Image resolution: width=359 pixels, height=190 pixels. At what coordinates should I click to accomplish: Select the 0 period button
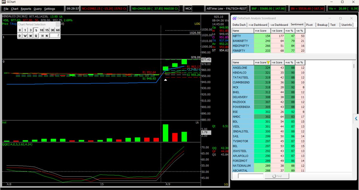tap(20, 30)
